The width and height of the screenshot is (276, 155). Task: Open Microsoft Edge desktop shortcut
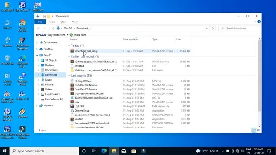coord(22,61)
